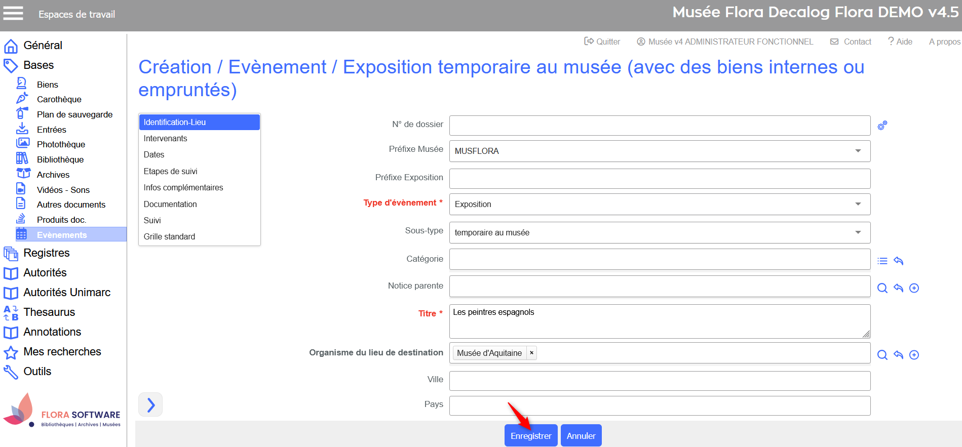Click the plus icon for Notice parente
962x447 pixels.
tap(914, 288)
